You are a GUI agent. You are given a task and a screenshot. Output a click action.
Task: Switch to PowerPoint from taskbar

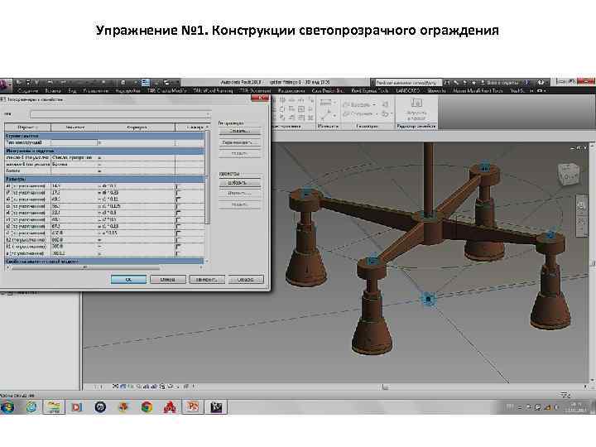(193, 407)
